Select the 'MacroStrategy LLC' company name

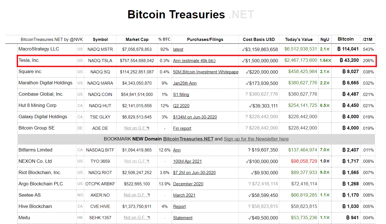[39, 49]
